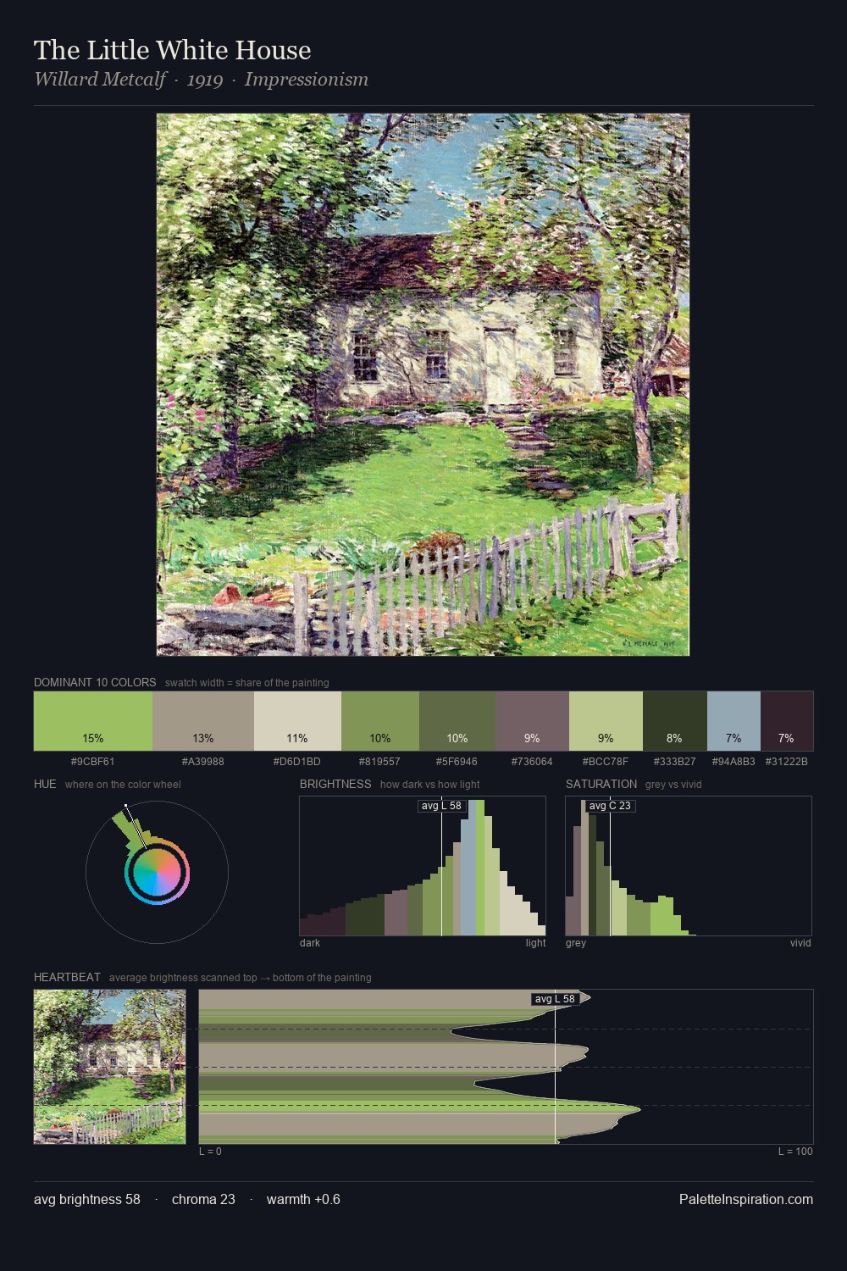The width and height of the screenshot is (847, 1271).
Task: Click the #9CBF61 light green swatch
Action: (x=93, y=721)
